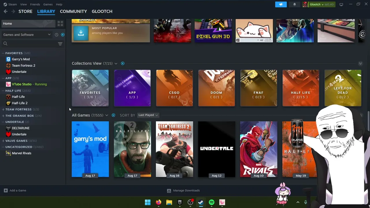Open the Games and Software dropdown
This screenshot has height=208, width=370.
pos(27,35)
